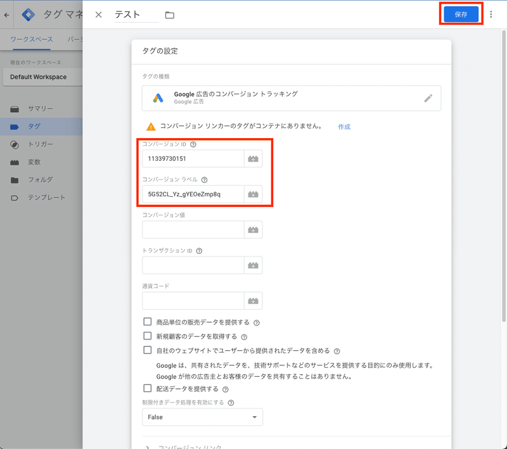Click the pencil edit icon for tag type
The image size is (507, 449).
[428, 98]
